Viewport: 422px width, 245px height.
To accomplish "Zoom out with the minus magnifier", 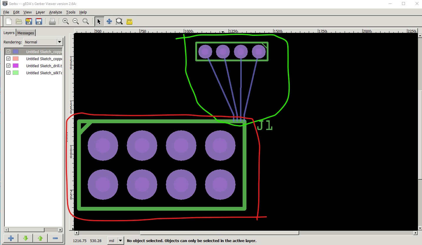I will (x=76, y=21).
